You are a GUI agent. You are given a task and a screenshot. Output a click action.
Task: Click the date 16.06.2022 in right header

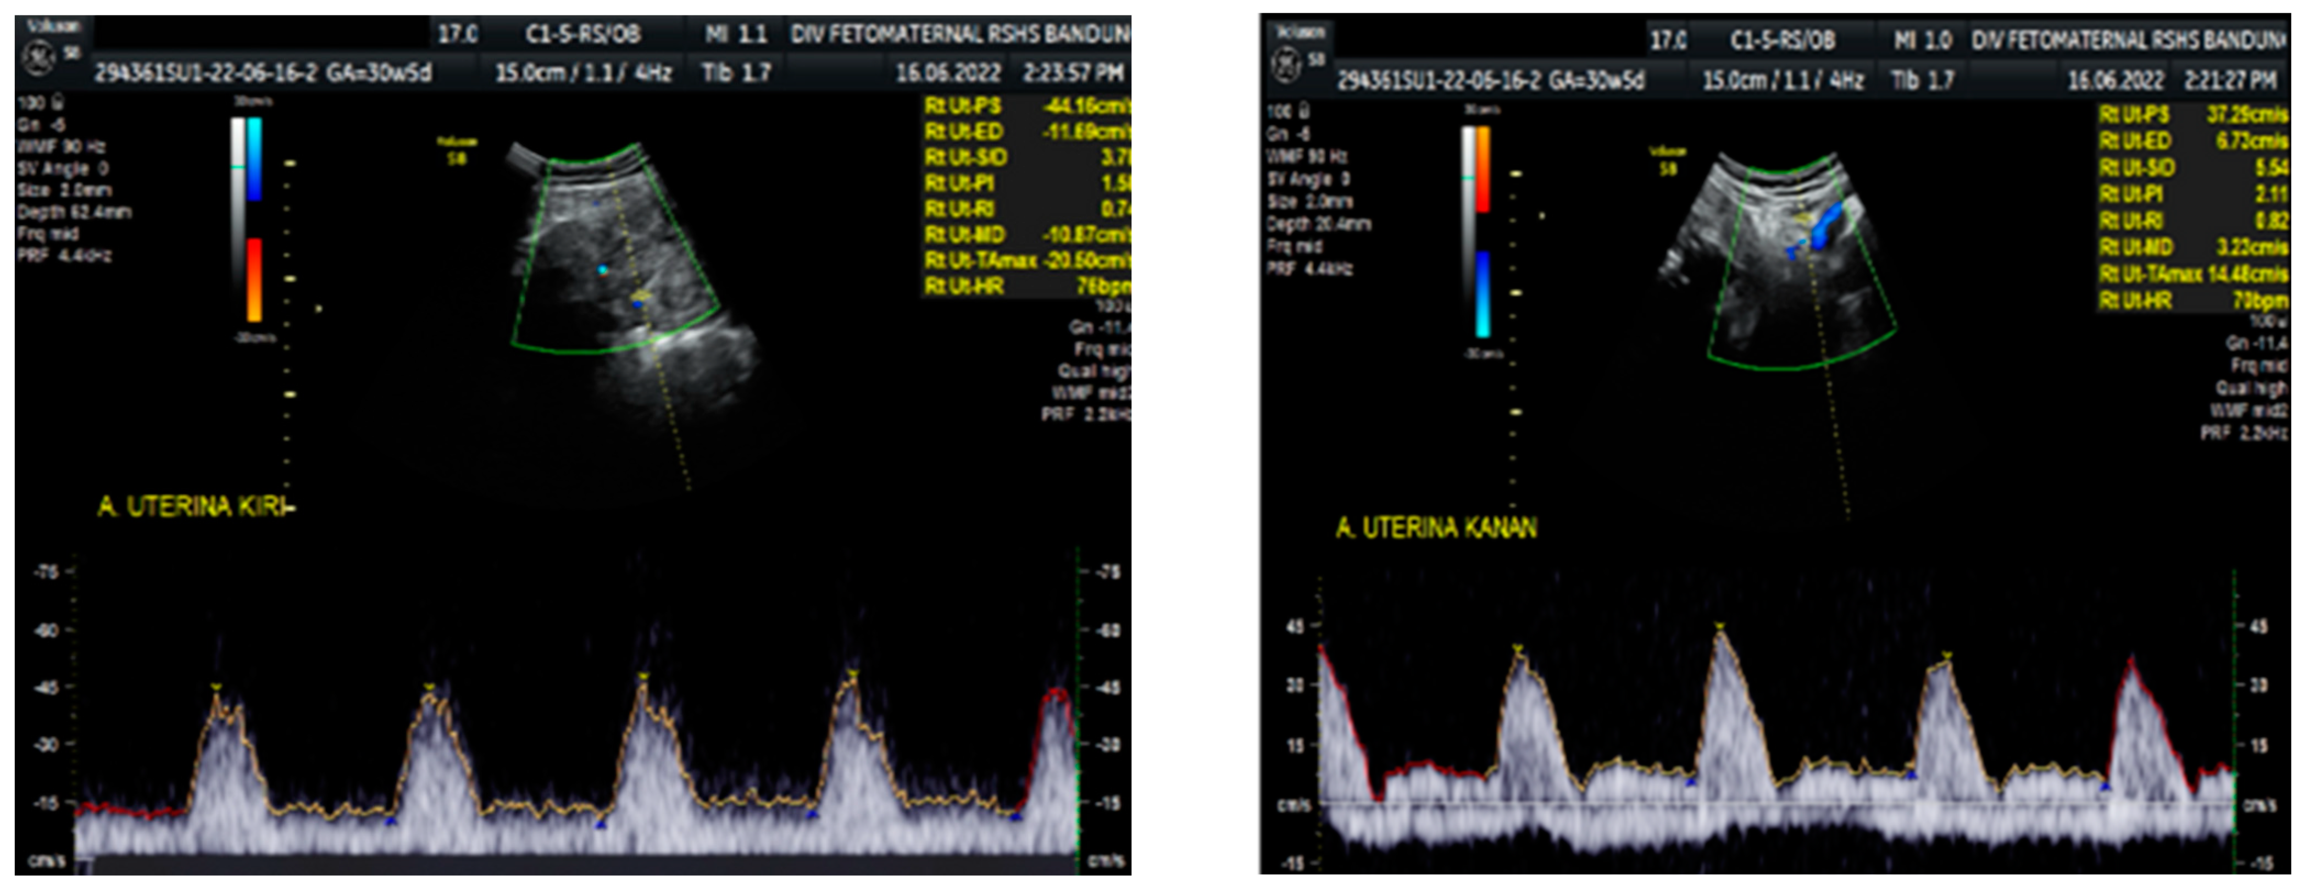coord(2116,80)
